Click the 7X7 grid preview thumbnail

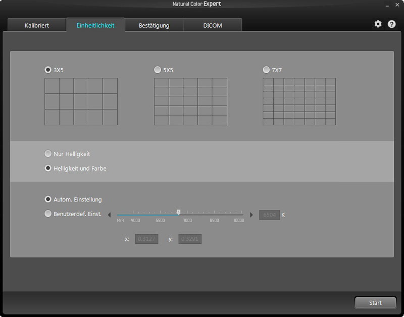pyautogui.click(x=299, y=102)
